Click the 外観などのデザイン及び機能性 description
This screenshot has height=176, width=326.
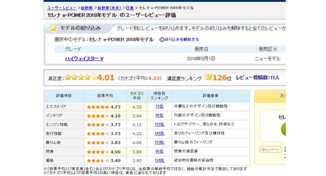tap(201, 106)
